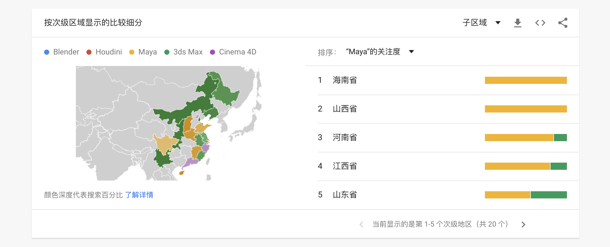610x247 pixels.
Task: Click the 山西省 Maya interest bar
Action: 526,109
